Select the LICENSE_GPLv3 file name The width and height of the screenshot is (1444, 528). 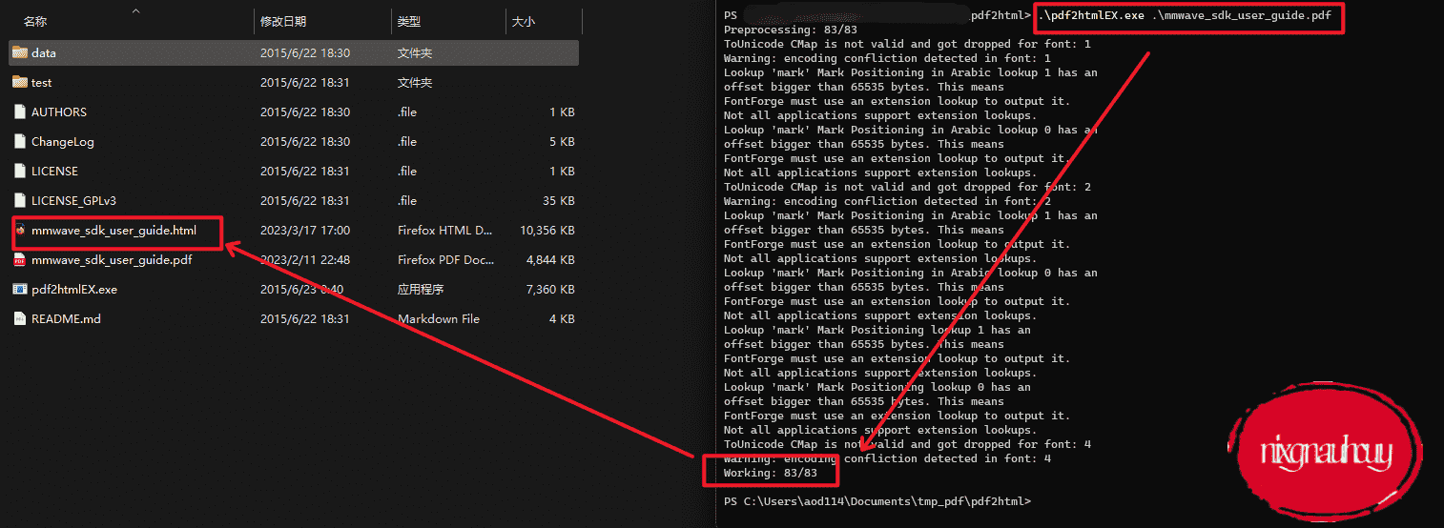[73, 201]
